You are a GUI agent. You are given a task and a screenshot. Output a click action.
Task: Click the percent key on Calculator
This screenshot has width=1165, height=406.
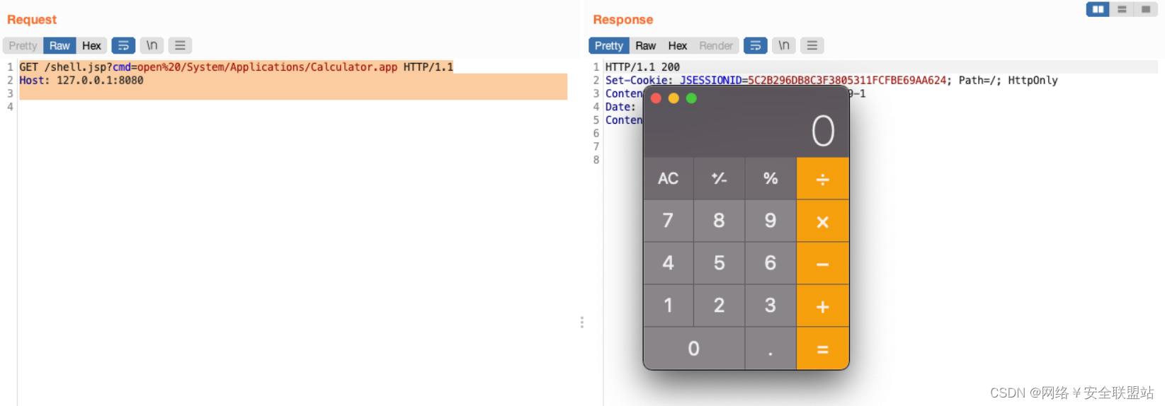(x=771, y=178)
